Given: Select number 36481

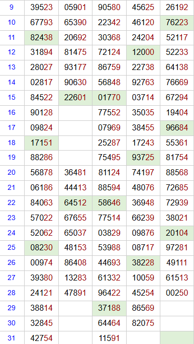Looking at the screenshot, I should [x=75, y=173].
